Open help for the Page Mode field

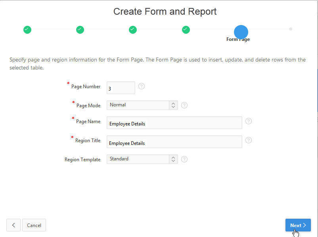tap(184, 105)
